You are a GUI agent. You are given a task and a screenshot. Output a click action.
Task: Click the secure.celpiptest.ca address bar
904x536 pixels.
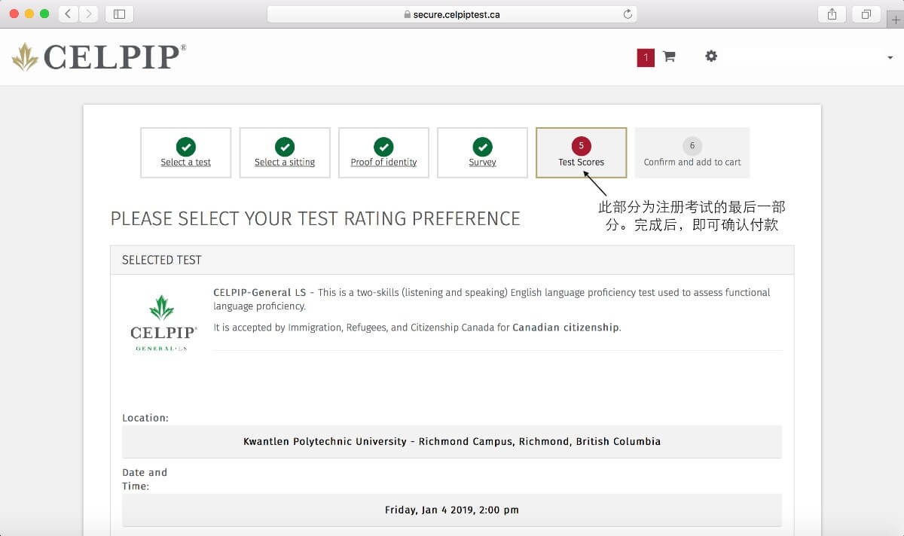tap(452, 14)
